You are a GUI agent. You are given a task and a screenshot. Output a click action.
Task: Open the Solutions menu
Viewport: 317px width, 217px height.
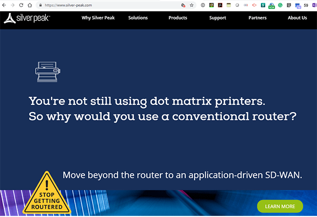pyautogui.click(x=138, y=18)
